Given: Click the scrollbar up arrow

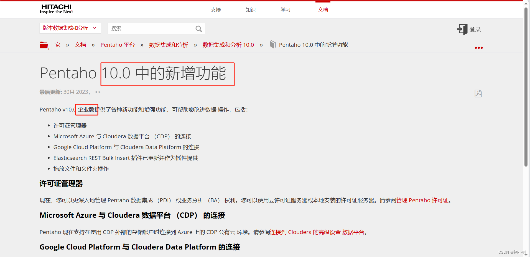Looking at the screenshot, I should point(526,3).
